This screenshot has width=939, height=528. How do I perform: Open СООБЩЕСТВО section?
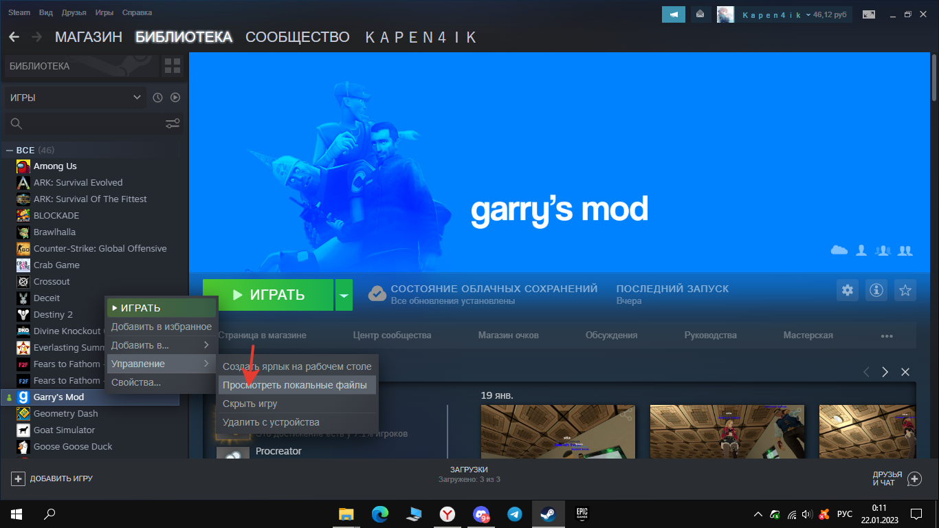point(298,37)
